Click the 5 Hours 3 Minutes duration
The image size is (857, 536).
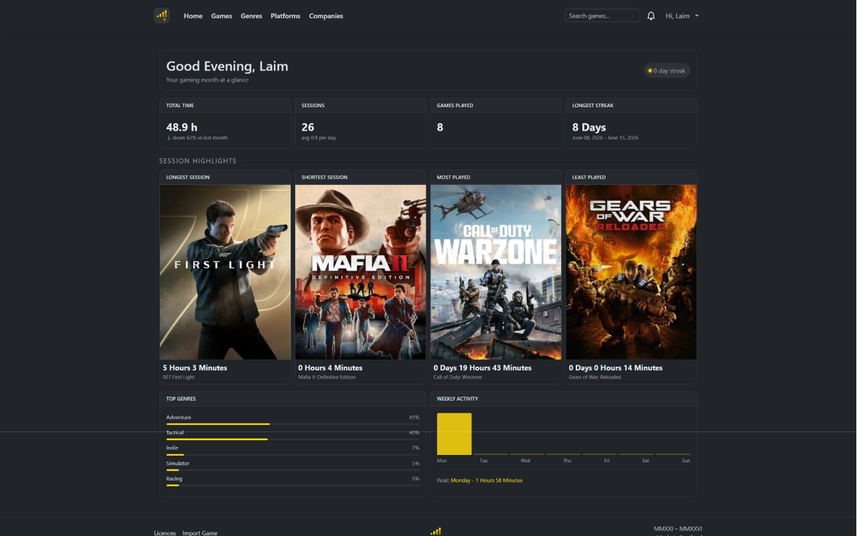click(x=195, y=368)
